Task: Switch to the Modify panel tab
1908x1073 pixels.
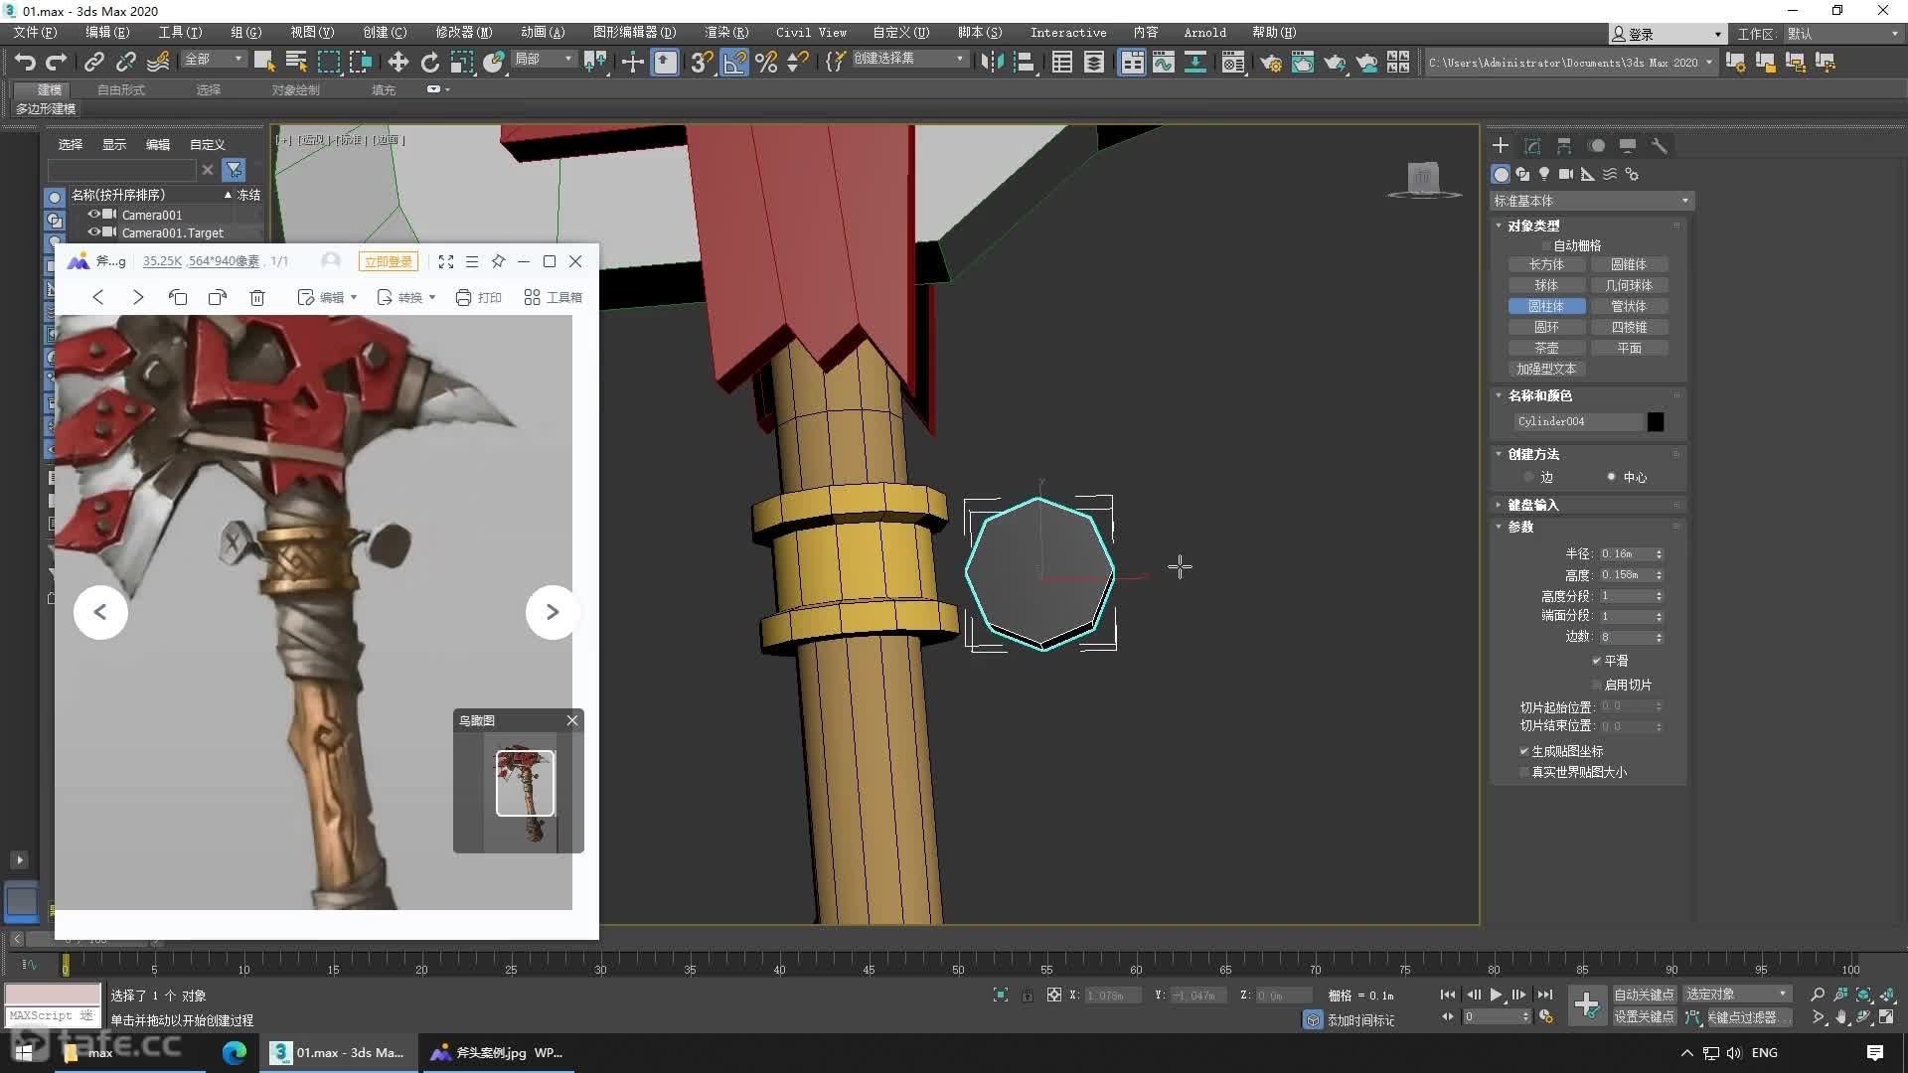Action: tap(1532, 145)
